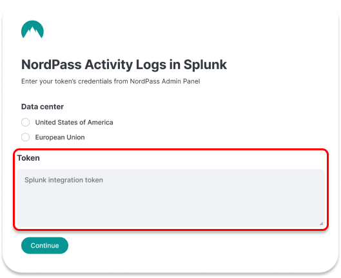Image resolution: width=341 pixels, height=278 pixels.
Task: Click the 'NordPass Activity Logs in Splunk' heading
Action: pyautogui.click(x=124, y=65)
